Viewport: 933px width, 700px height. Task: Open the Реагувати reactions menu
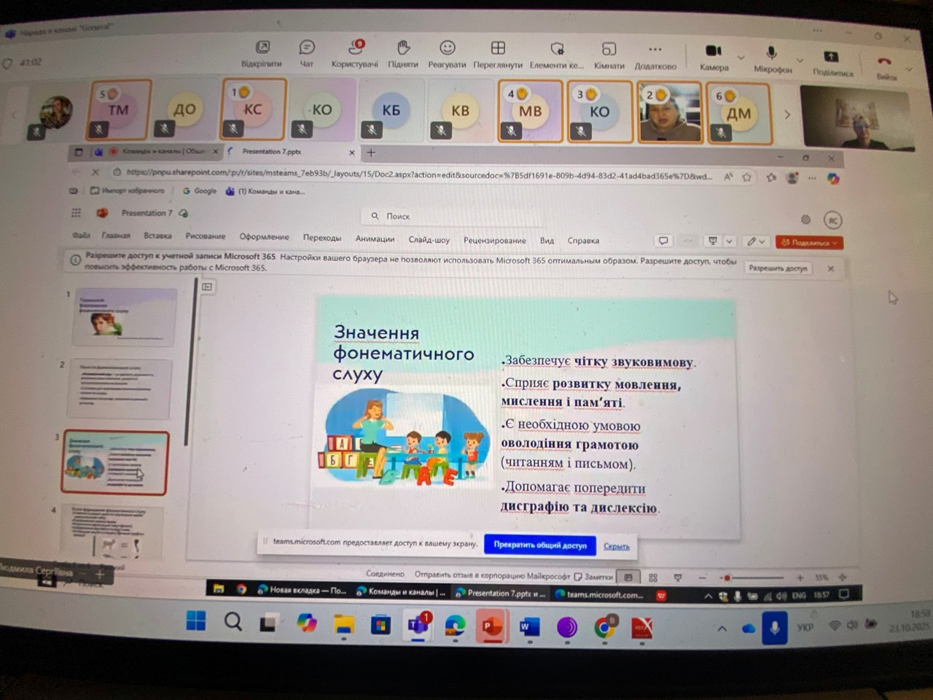pyautogui.click(x=447, y=55)
